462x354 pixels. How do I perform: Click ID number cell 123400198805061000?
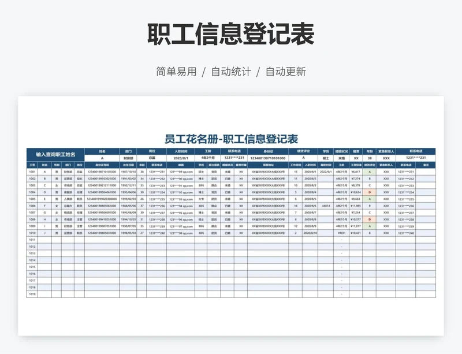point(102,206)
